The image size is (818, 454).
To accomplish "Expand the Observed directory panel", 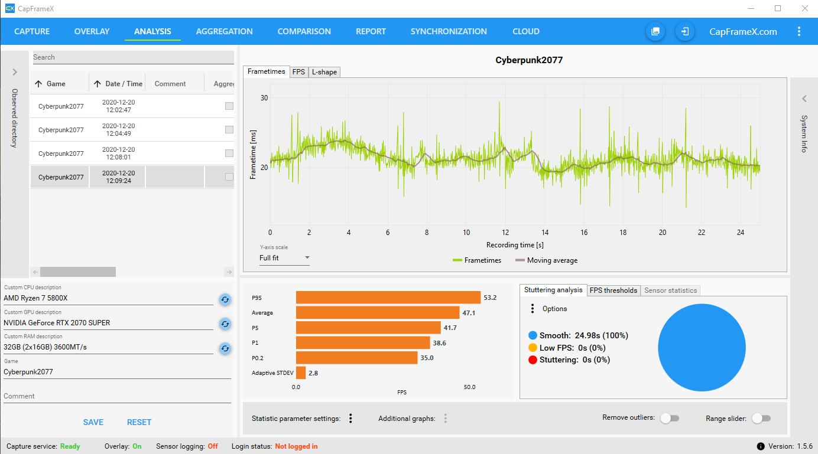I will 15,72.
